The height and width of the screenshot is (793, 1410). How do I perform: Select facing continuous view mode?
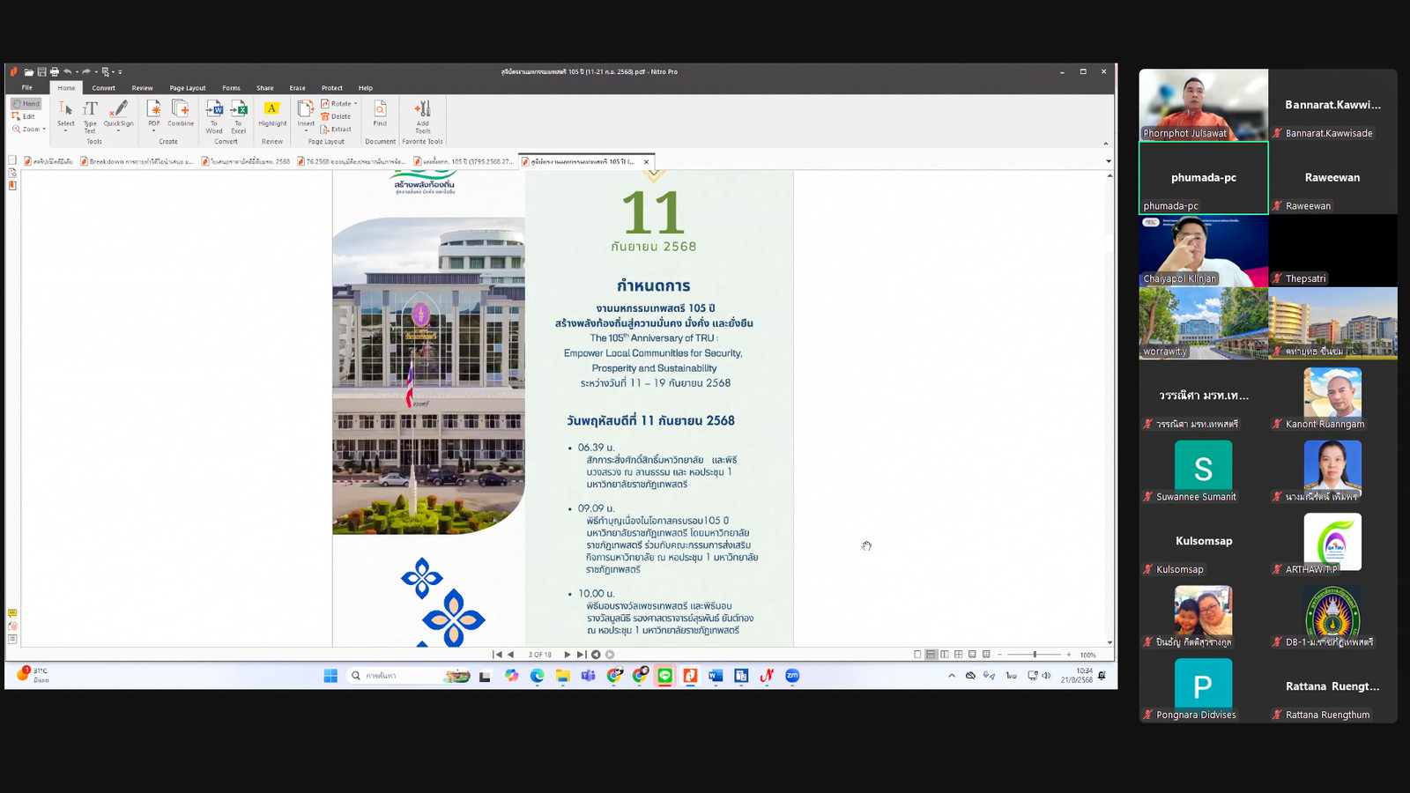958,655
